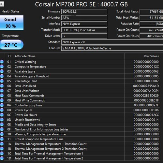
Task: Click the status icon for Power Cycles
Action: coord(2,110)
